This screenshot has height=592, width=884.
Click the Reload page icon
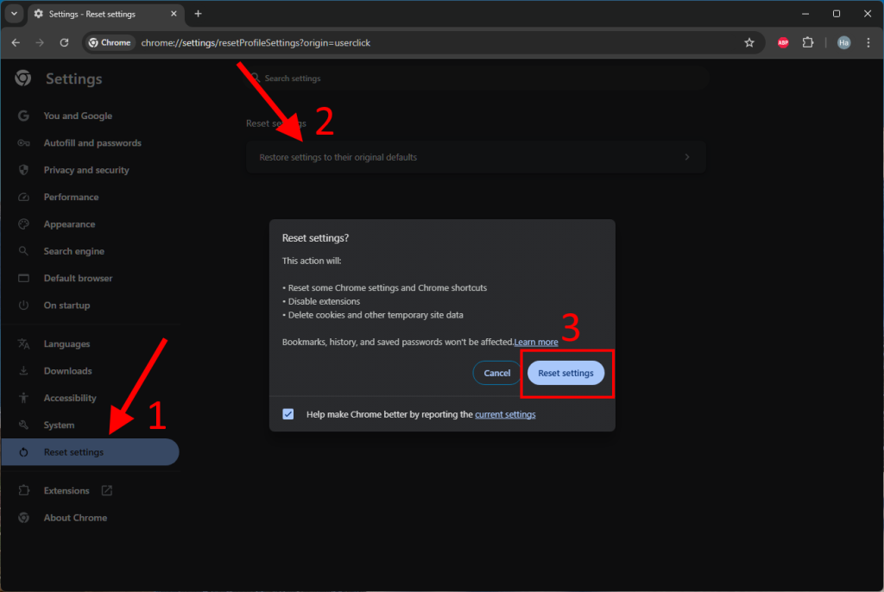(64, 42)
